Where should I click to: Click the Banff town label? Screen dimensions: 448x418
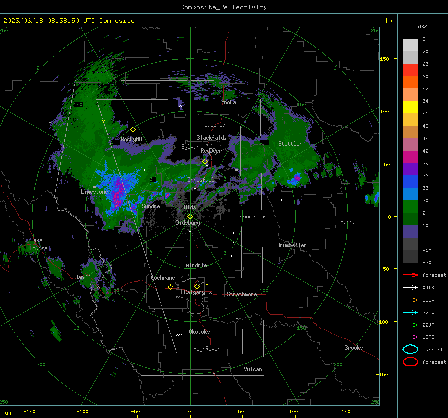(82, 277)
